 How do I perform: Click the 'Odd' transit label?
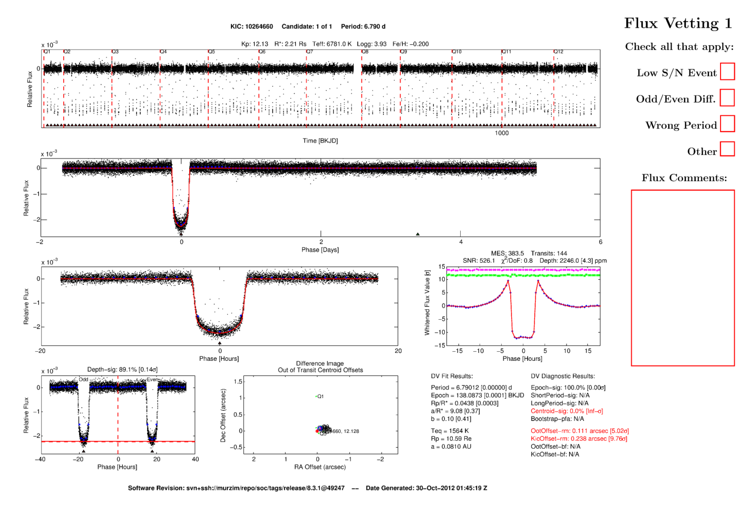pos(83,379)
